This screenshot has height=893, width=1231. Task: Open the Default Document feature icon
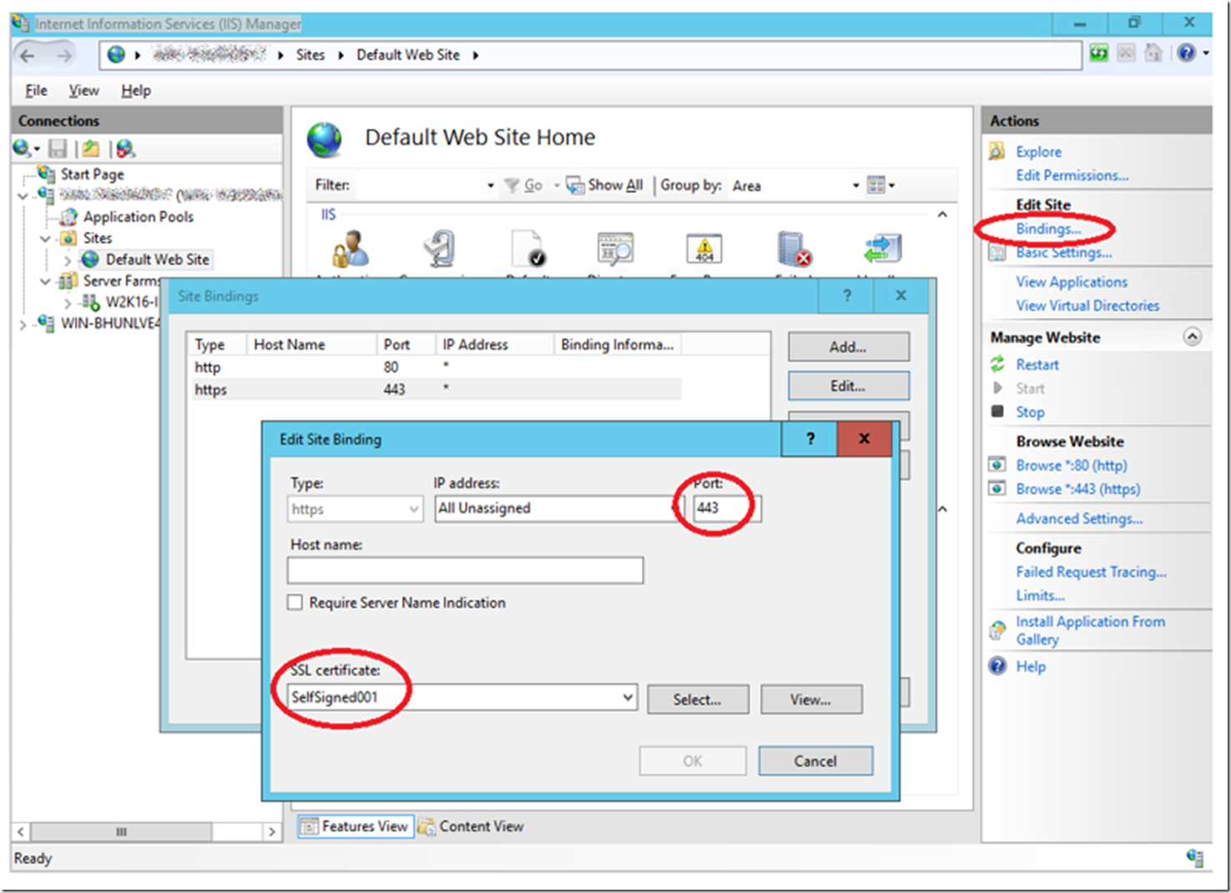[x=527, y=250]
